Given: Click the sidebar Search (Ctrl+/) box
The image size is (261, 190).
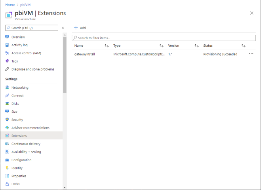Looking at the screenshot, I should (32, 28).
